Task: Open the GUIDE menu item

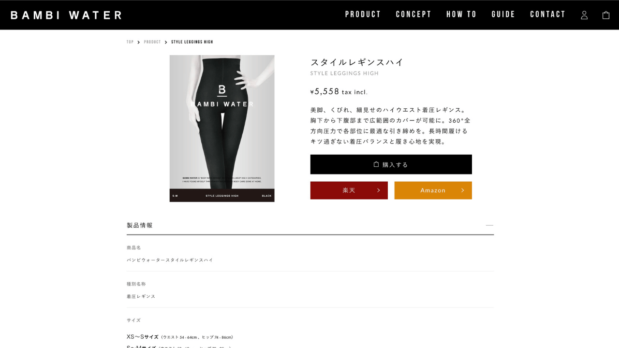Action: 503,14
